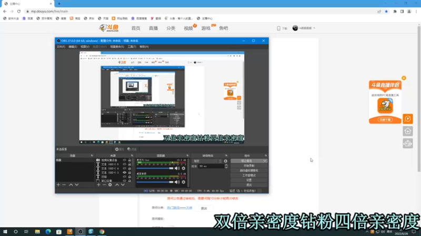The image size is (421, 236).
Task: Expand the 停止推流 button dropdown arrow
Action: (265, 161)
